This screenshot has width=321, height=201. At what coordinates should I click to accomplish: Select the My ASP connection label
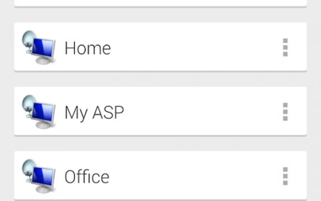click(x=94, y=112)
